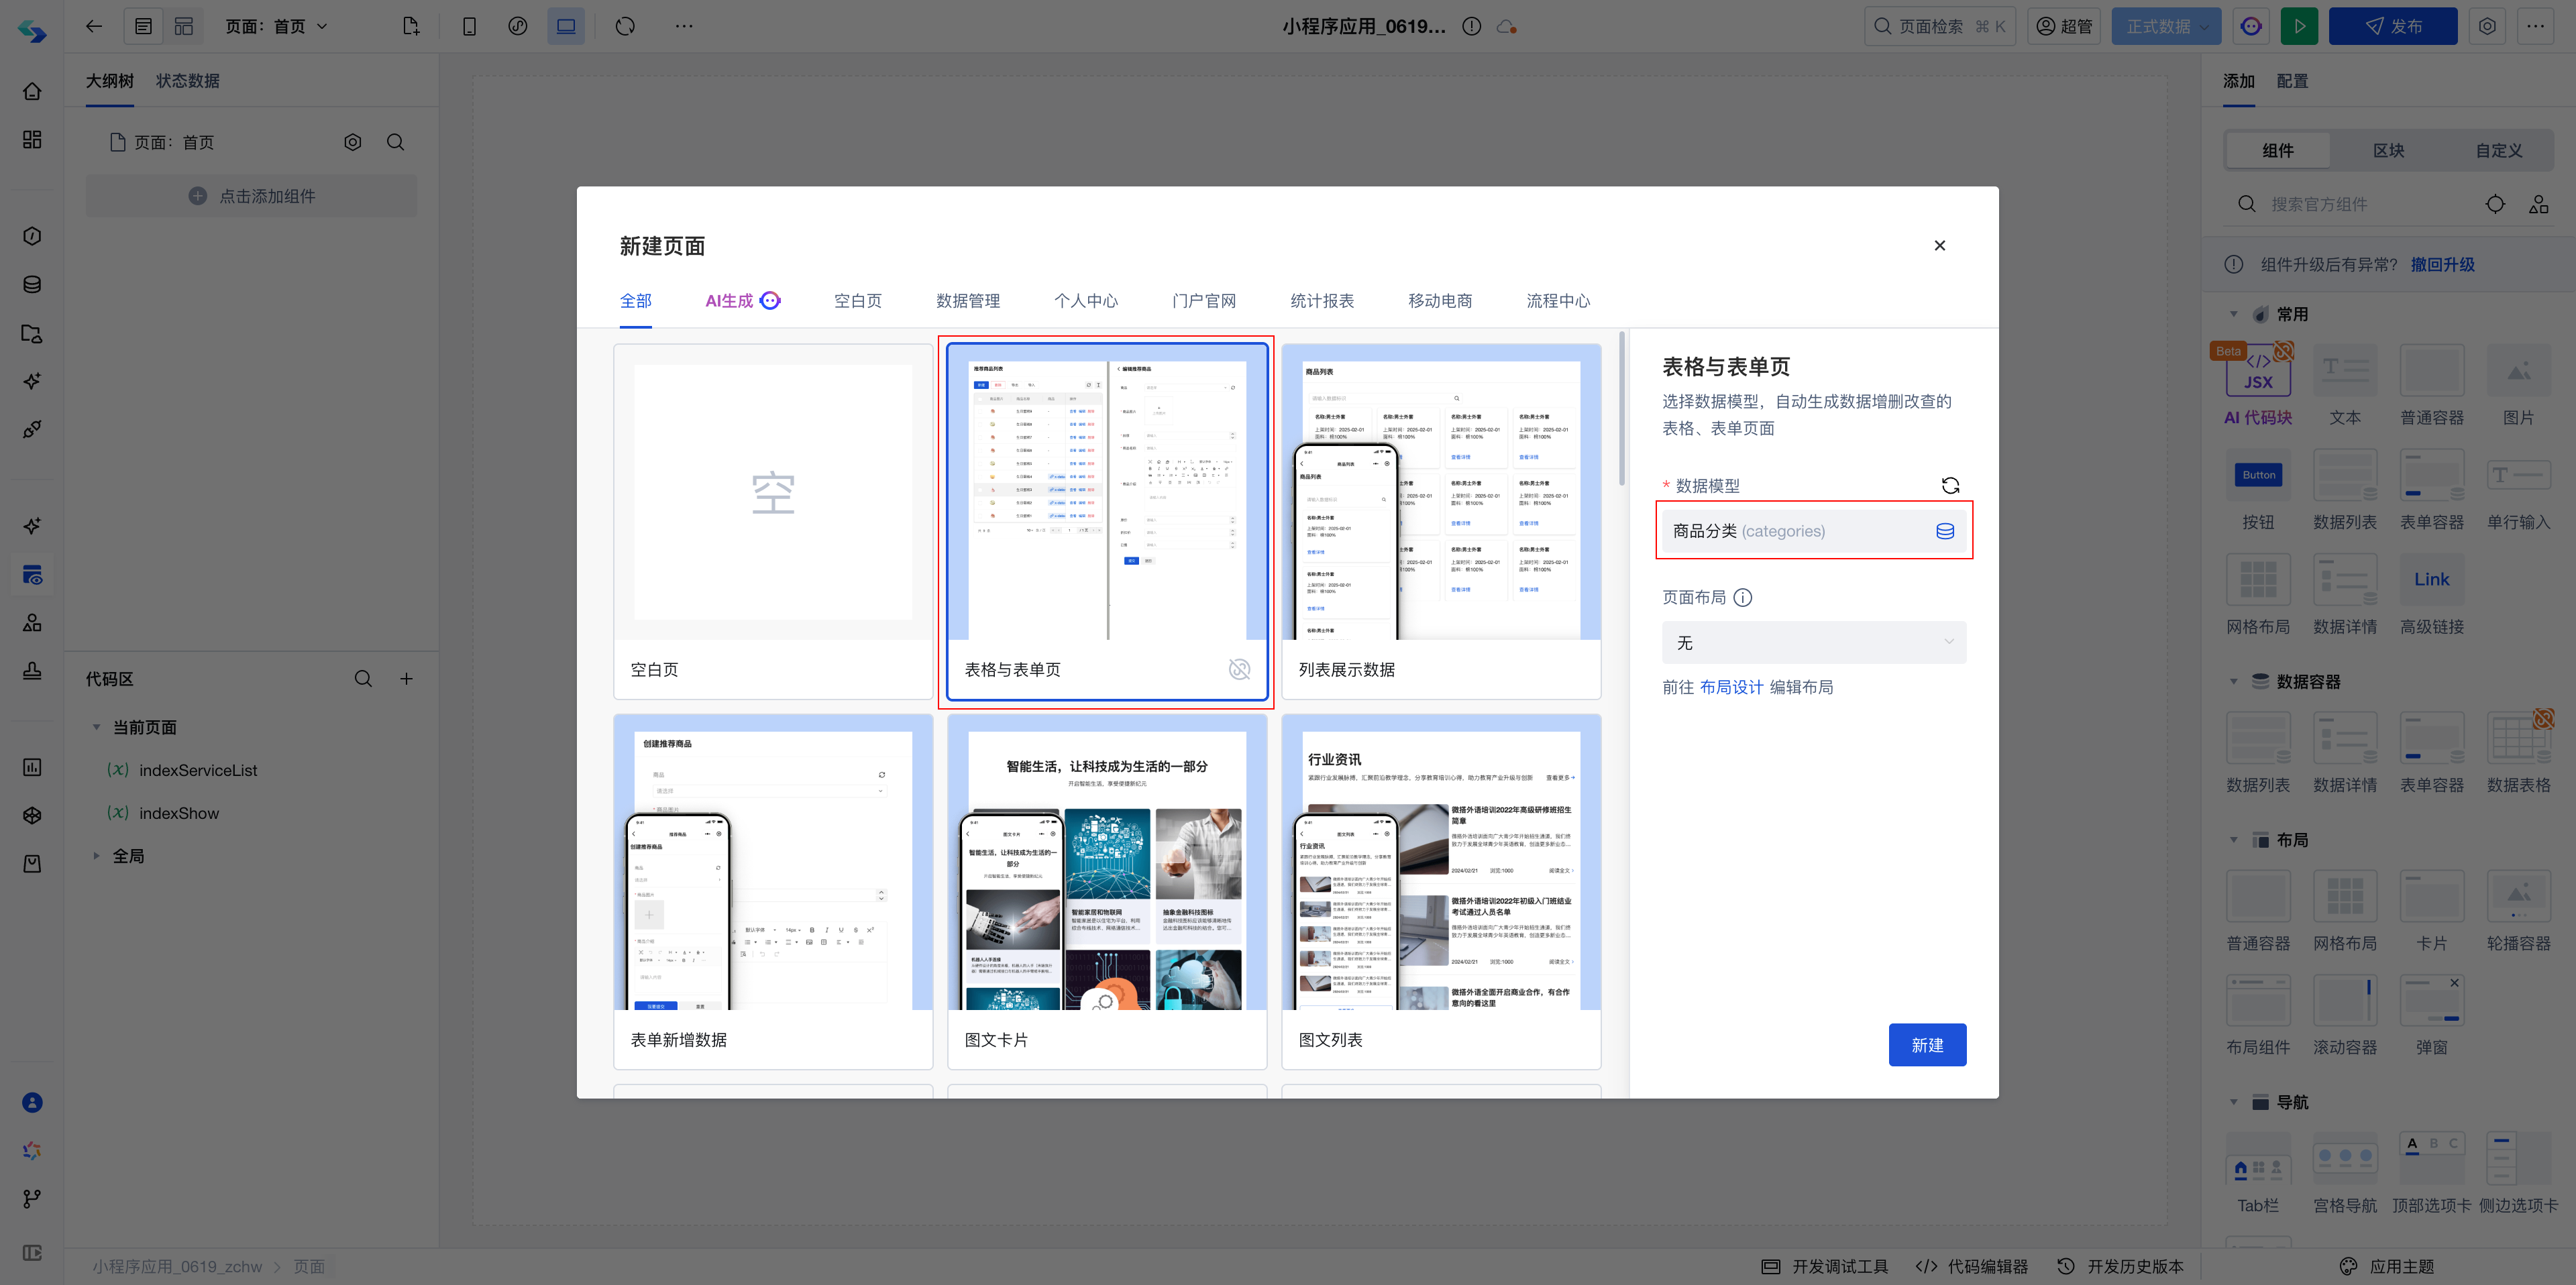Switch to the 状态数据 tab
Image resolution: width=2576 pixels, height=1285 pixels.
(x=188, y=81)
